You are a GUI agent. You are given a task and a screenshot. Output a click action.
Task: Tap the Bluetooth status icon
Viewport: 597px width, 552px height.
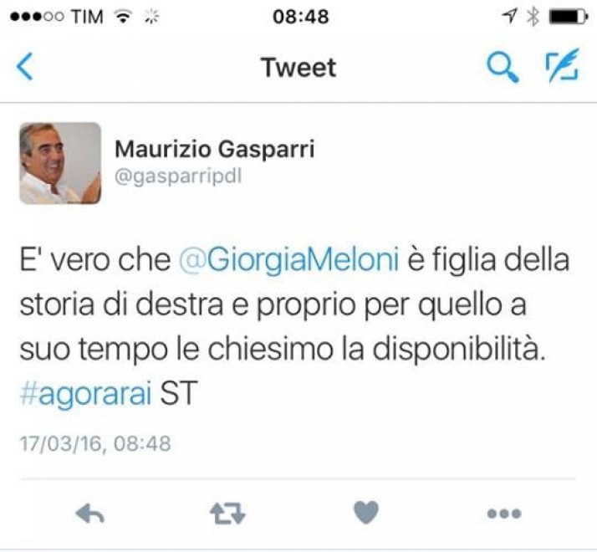(x=533, y=17)
